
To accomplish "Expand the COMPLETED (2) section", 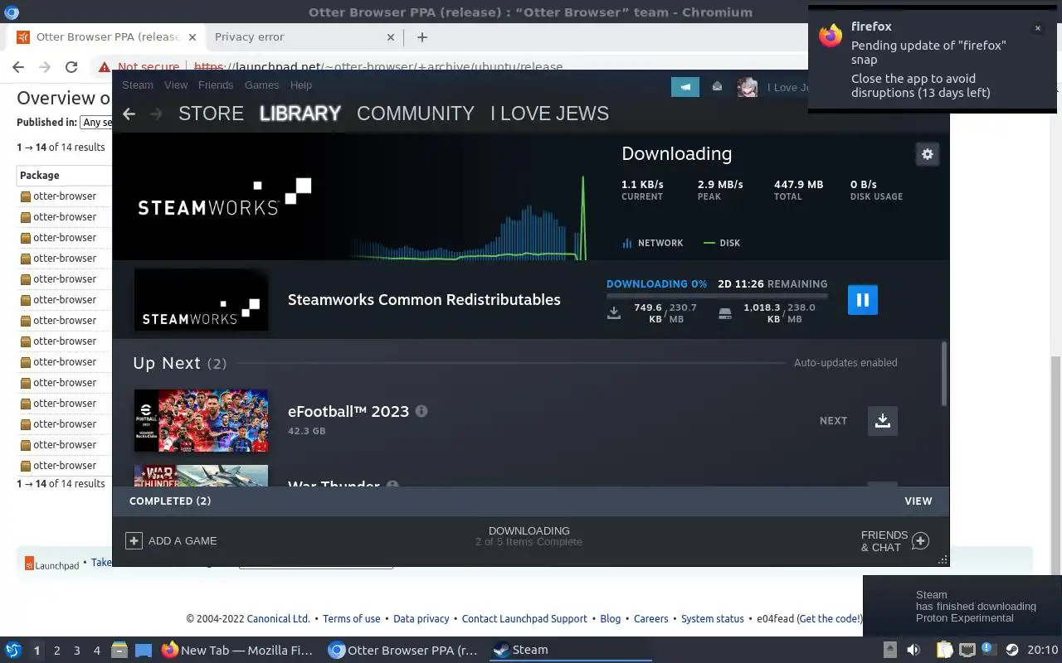I will point(170,501).
